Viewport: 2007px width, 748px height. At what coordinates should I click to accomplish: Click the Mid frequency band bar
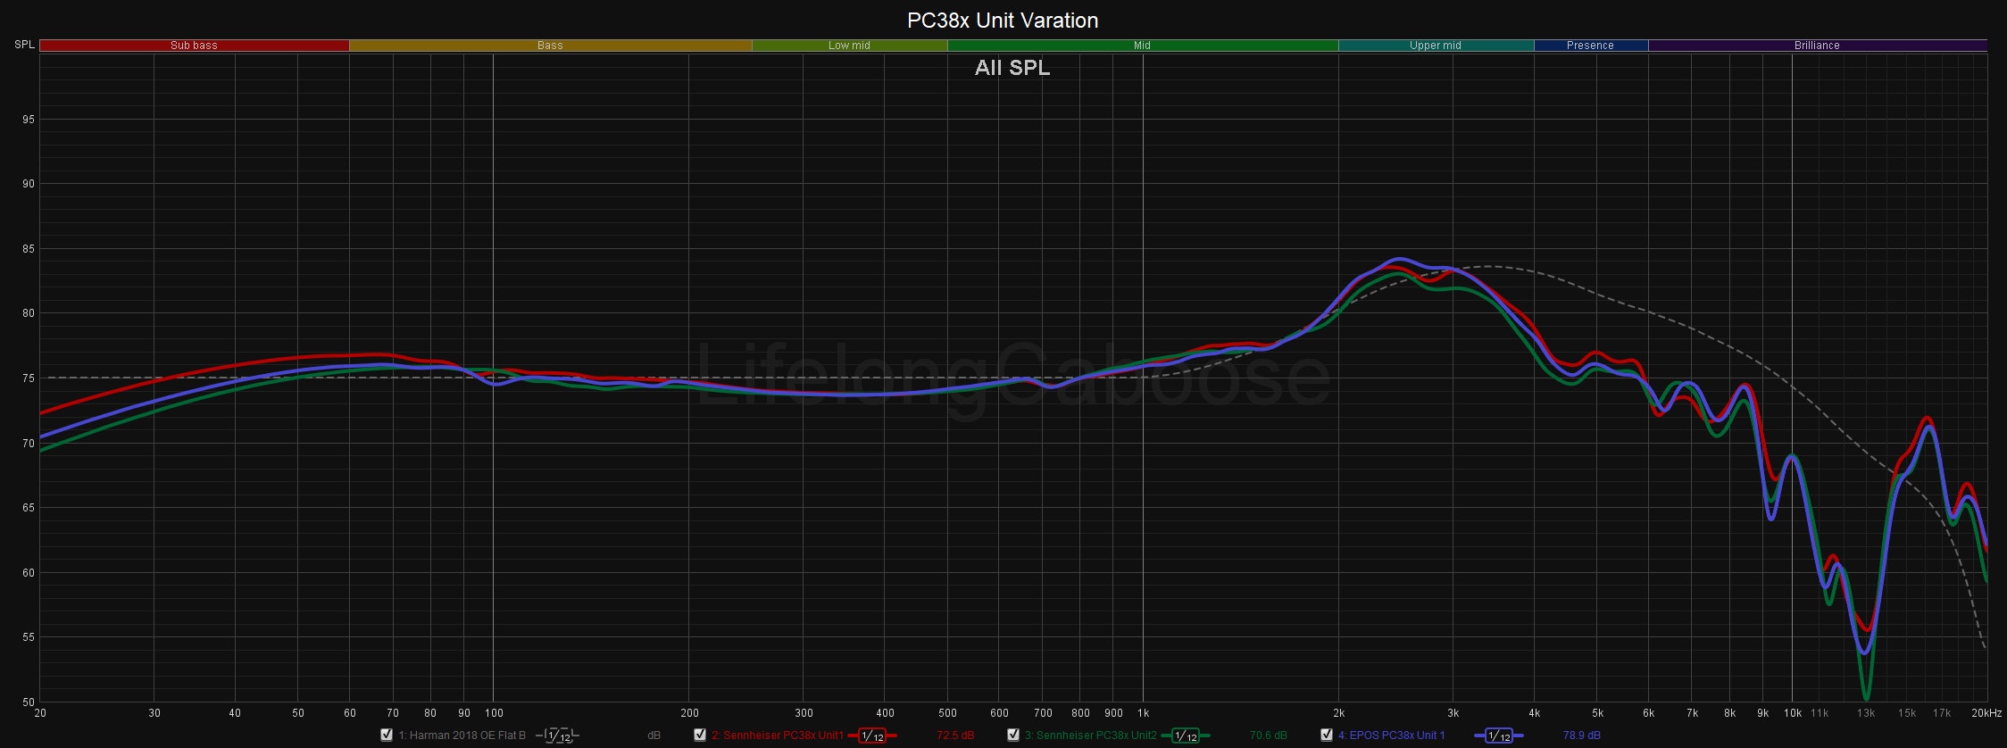[1142, 46]
